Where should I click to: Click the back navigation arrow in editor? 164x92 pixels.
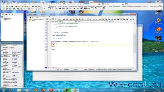pos(127,17)
